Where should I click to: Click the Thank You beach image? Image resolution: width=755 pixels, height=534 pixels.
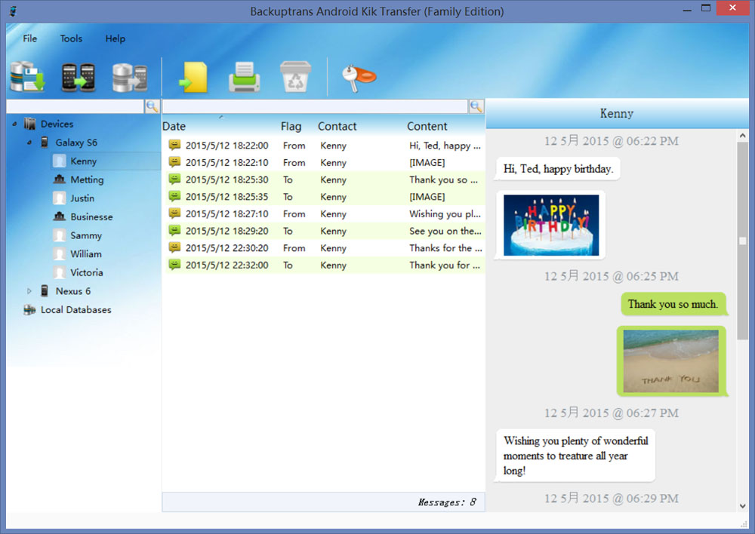coord(670,361)
